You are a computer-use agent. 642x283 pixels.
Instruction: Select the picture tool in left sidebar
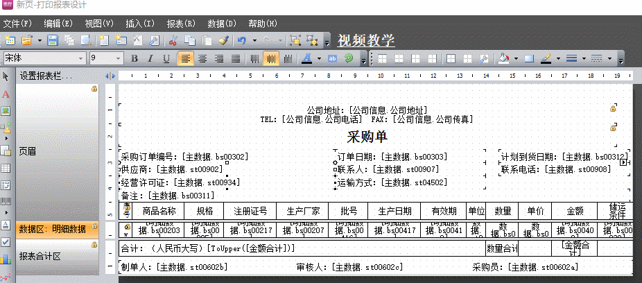pyautogui.click(x=6, y=111)
